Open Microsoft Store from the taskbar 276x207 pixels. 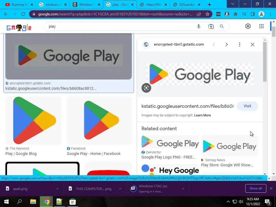(x=72, y=202)
